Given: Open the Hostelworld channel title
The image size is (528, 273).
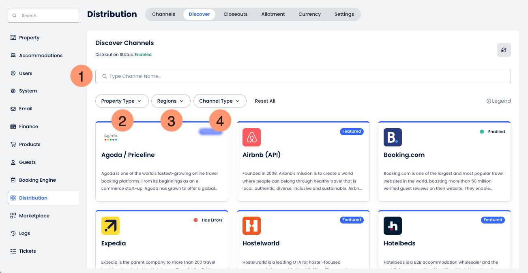Looking at the screenshot, I should pos(261,243).
